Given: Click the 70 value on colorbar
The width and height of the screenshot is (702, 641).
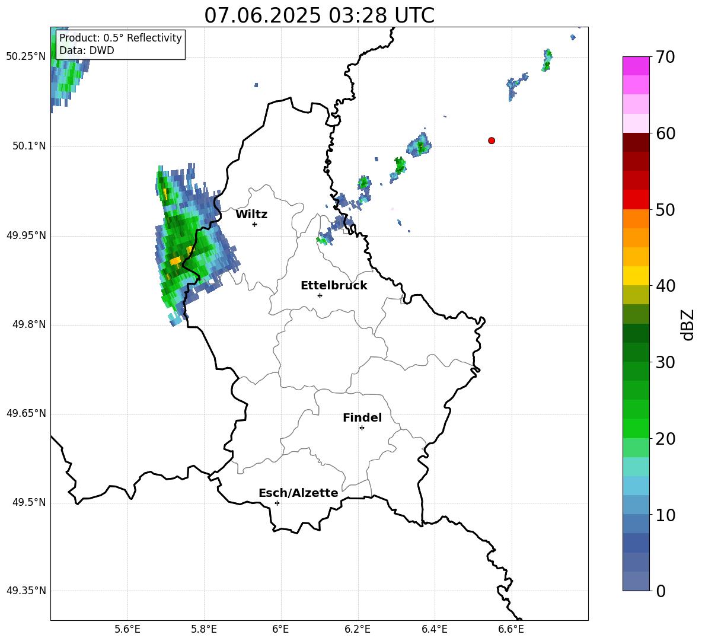Looking at the screenshot, I should 665,58.
